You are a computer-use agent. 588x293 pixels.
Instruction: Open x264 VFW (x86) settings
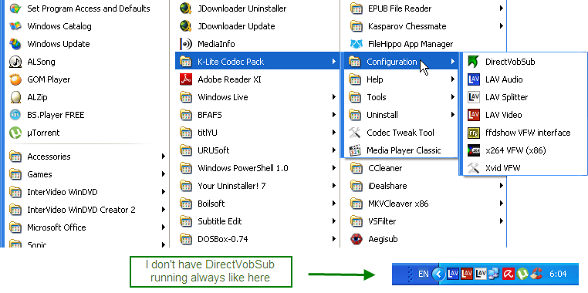point(525,150)
